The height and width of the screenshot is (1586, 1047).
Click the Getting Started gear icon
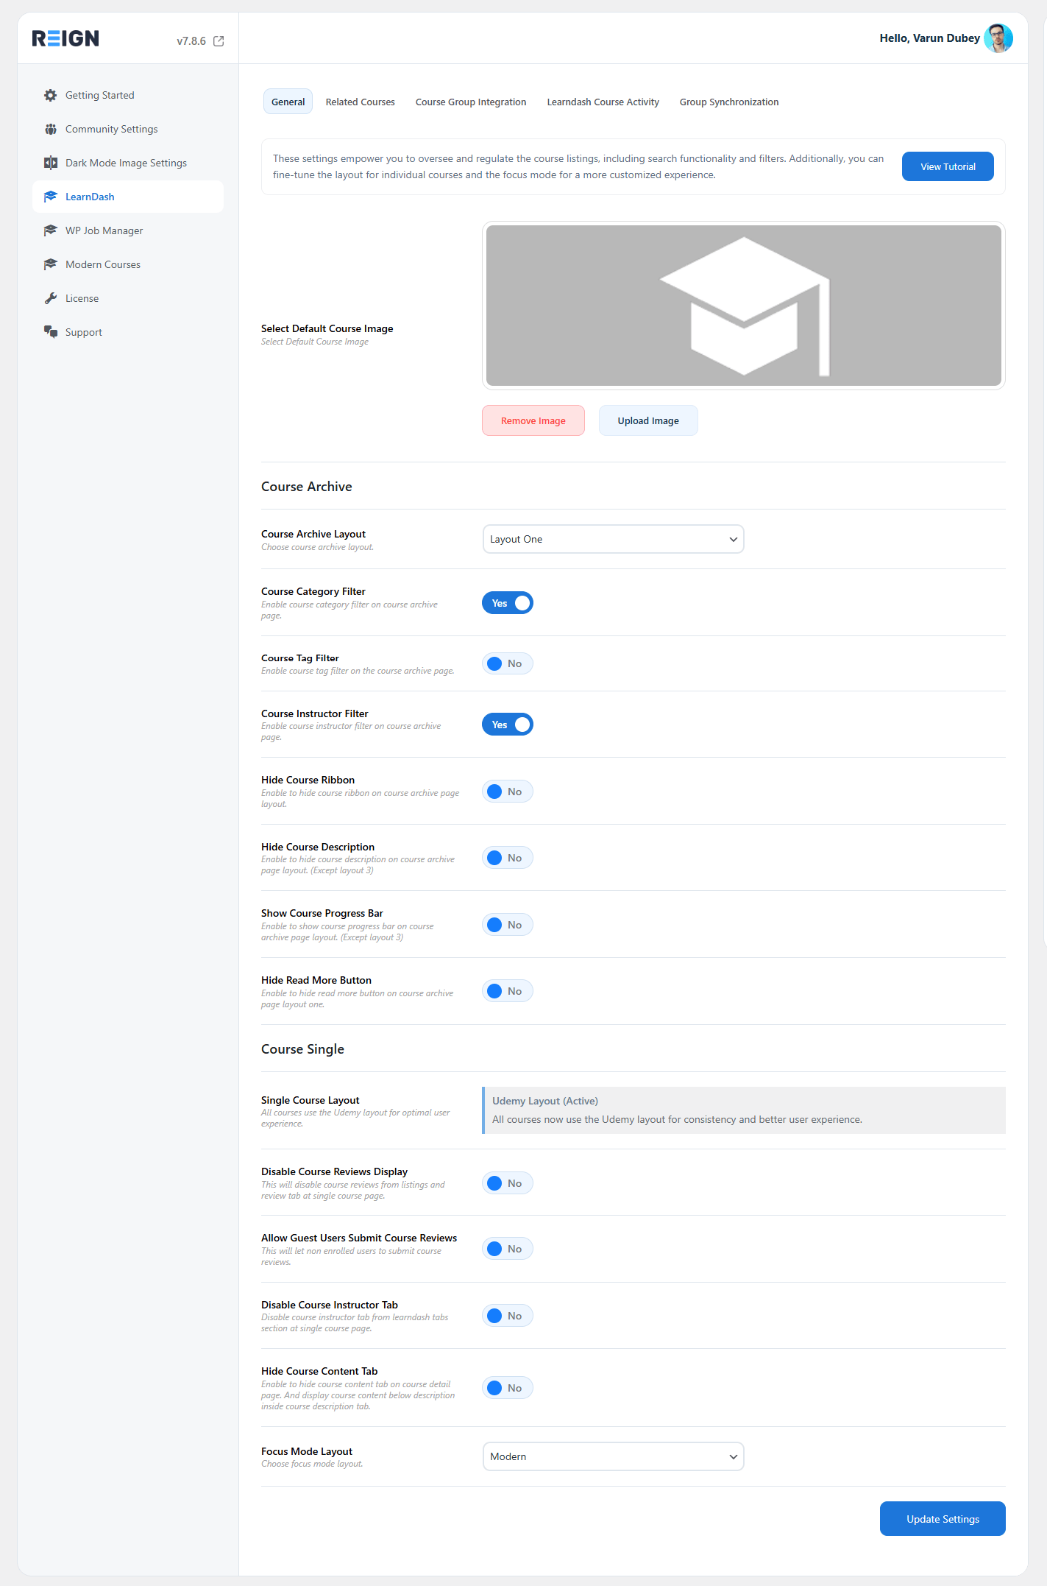50,95
